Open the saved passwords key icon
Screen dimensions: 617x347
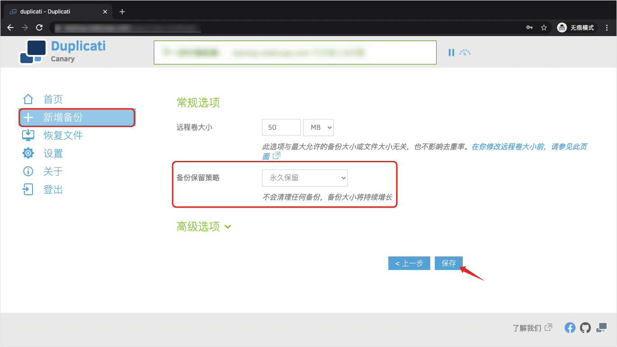(x=530, y=27)
